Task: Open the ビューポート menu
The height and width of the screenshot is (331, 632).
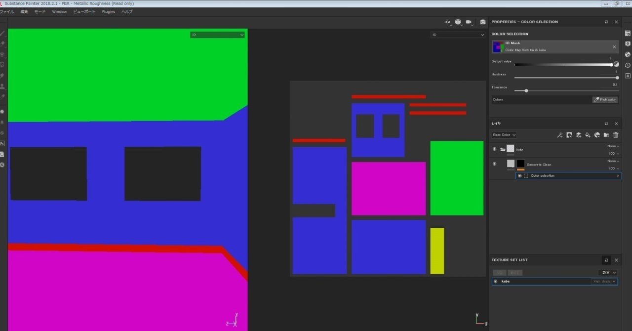Action: tap(84, 11)
